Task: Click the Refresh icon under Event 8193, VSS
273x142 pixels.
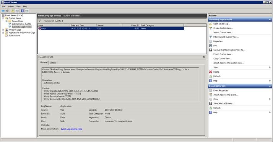Action: coord(211,108)
